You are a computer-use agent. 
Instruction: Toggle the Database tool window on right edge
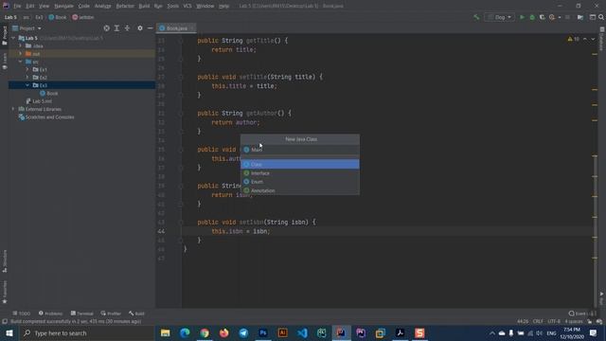[x=602, y=39]
